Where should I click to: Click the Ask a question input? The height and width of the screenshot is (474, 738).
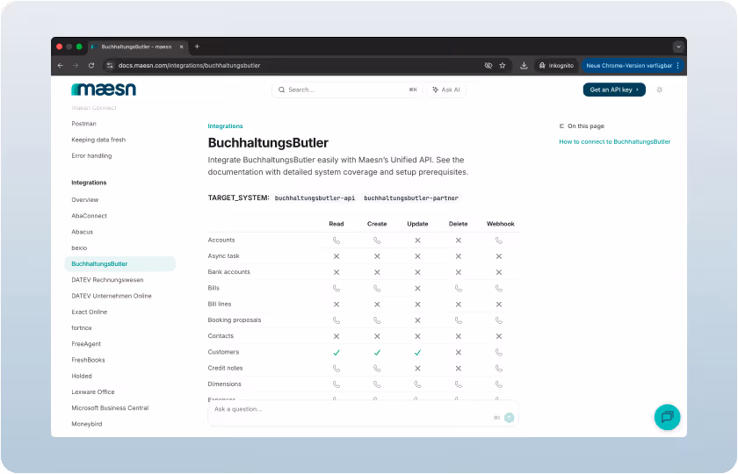click(363, 413)
